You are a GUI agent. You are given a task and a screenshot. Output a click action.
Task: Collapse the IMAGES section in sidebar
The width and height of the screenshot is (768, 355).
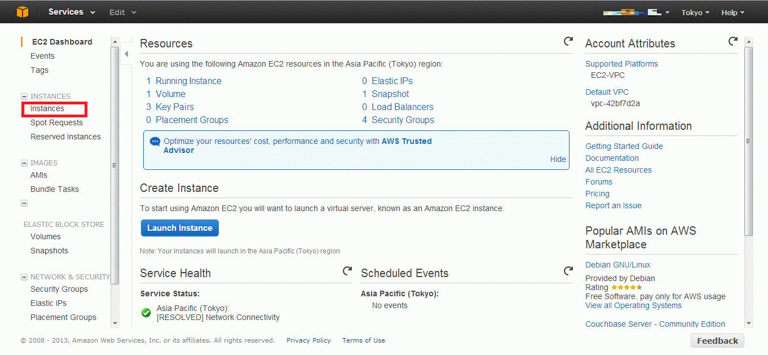[x=24, y=163]
